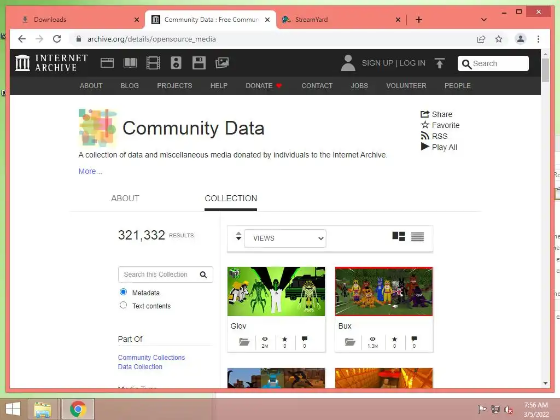
Task: Click the folder icon under Glov
Action: click(244, 342)
